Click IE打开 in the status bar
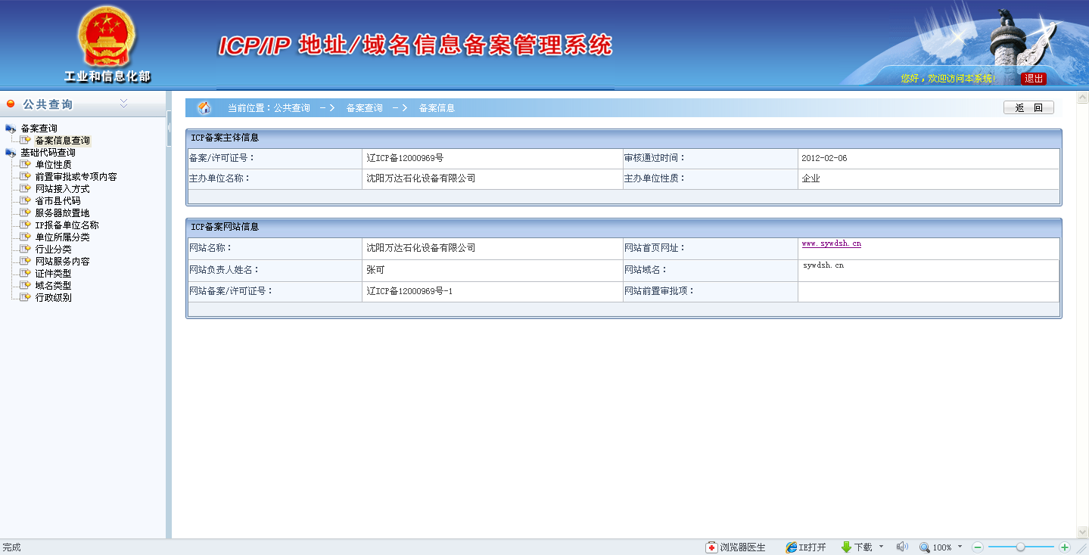The height and width of the screenshot is (555, 1089). coord(806,547)
